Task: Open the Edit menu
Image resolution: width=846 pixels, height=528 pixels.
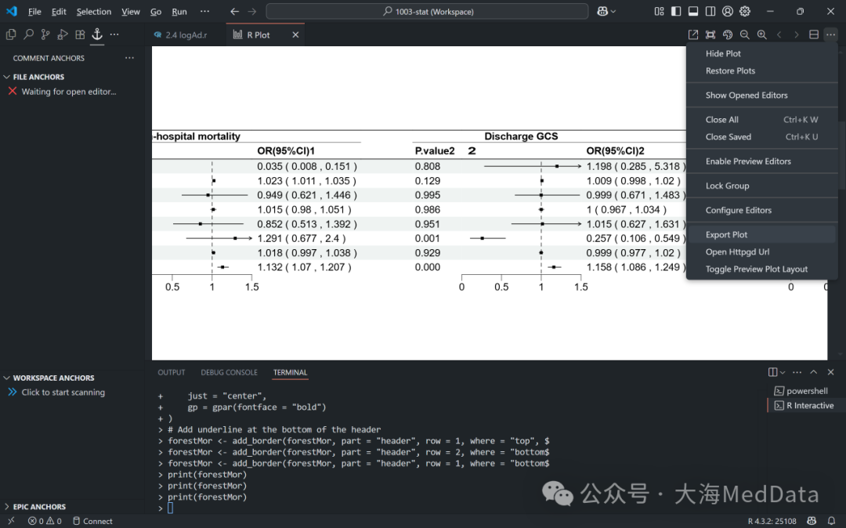Action: (x=59, y=11)
